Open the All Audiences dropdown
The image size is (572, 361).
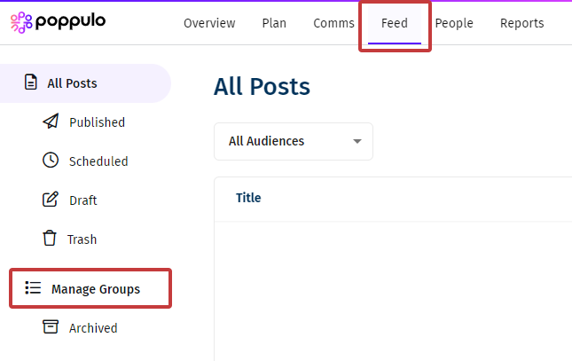293,141
